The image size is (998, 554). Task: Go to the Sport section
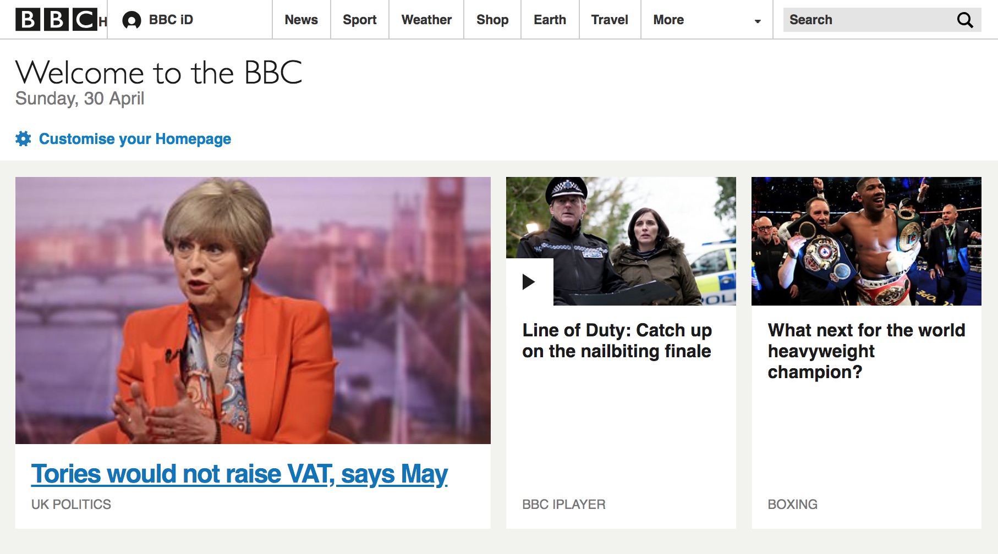pyautogui.click(x=359, y=20)
